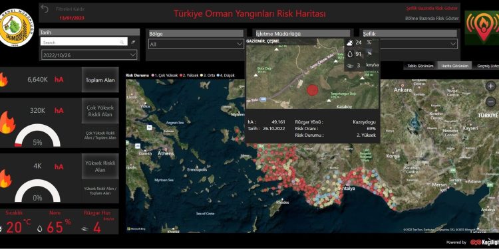Select the Harita Görünüm tab
The image size is (499, 249).
pyautogui.click(x=454, y=66)
